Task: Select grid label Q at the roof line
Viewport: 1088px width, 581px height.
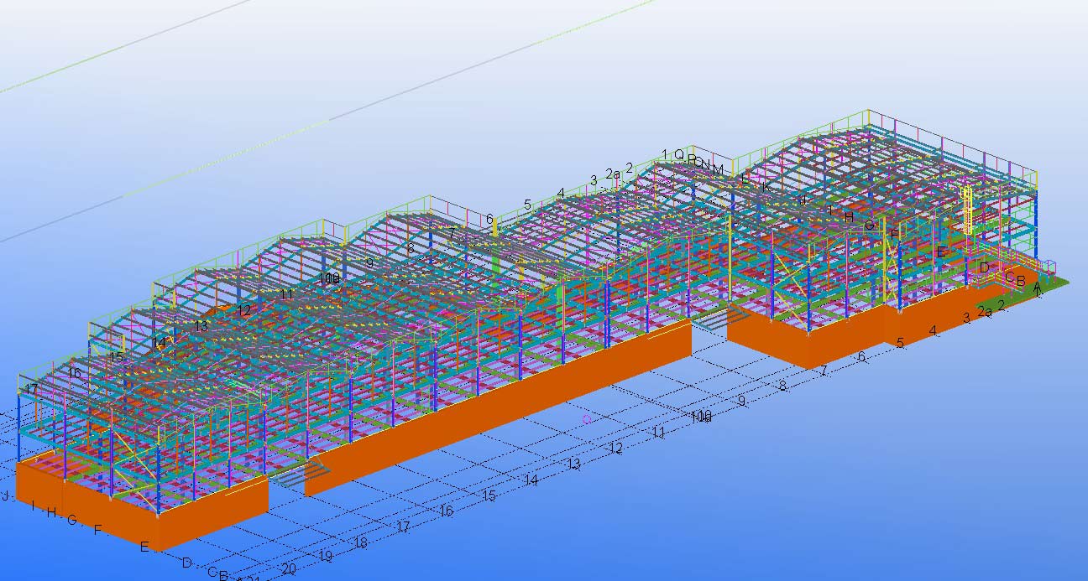Action: tap(679, 155)
